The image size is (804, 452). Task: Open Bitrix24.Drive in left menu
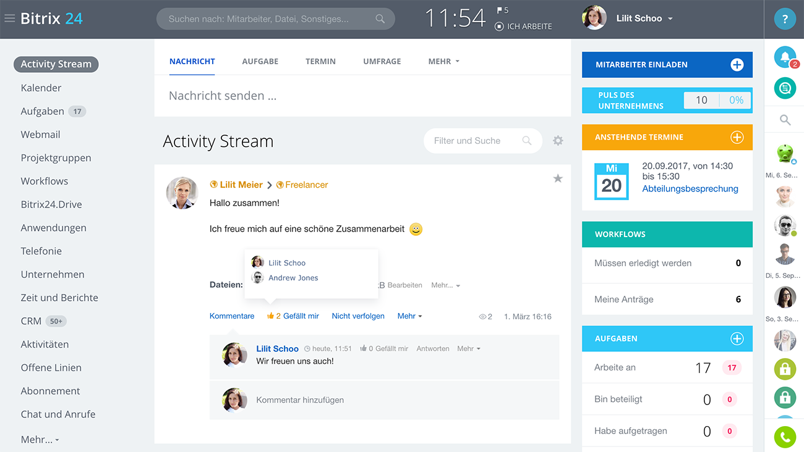51,204
